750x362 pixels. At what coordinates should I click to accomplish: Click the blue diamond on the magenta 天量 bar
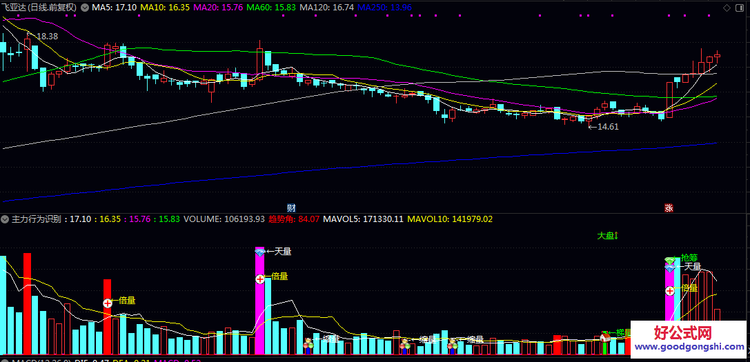click(259, 252)
